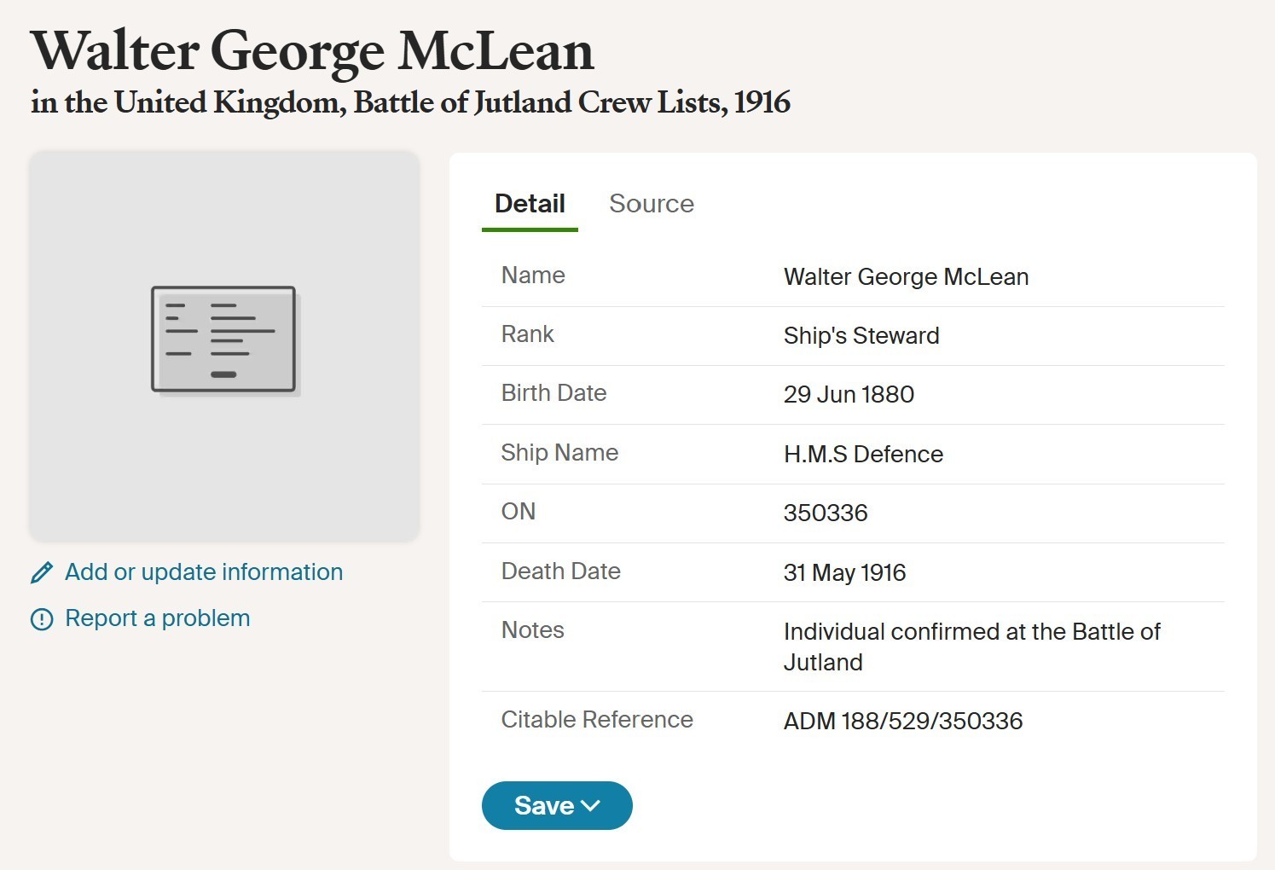1275x870 pixels.
Task: Open the Source tab
Action: (x=652, y=204)
